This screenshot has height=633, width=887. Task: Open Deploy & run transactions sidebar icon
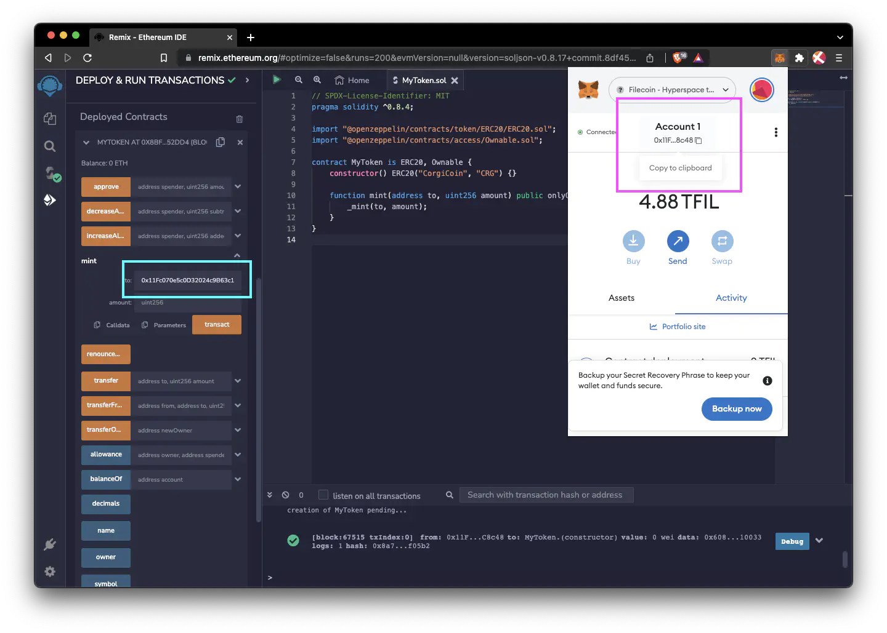coord(50,200)
